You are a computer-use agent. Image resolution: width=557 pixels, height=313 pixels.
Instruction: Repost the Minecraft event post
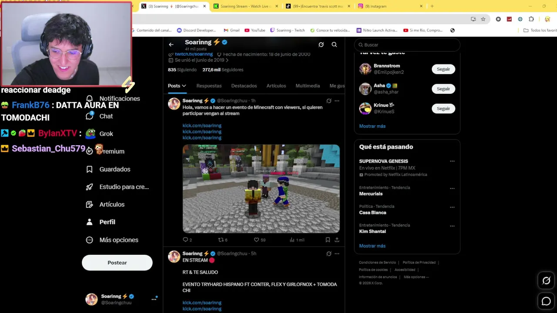223,240
